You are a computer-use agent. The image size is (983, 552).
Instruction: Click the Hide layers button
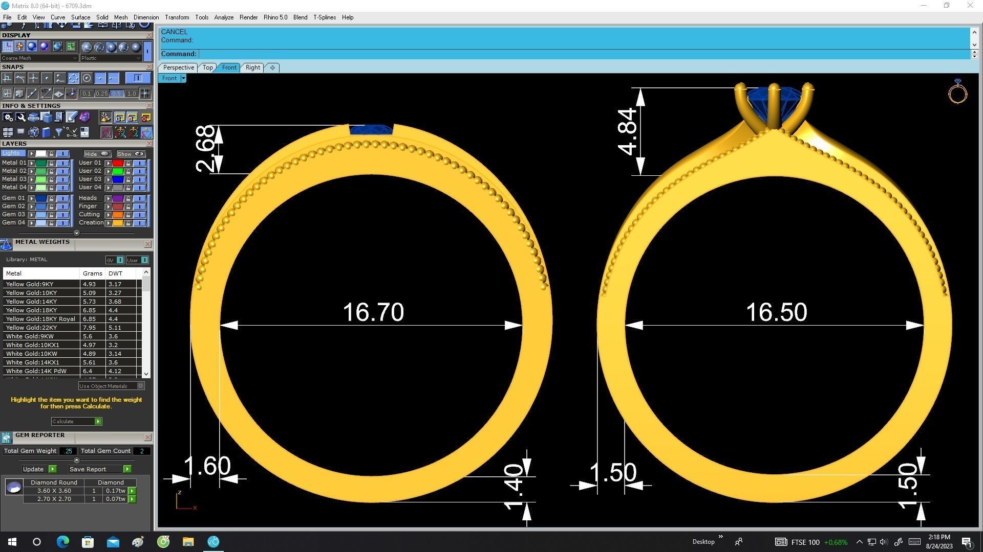[x=97, y=154]
